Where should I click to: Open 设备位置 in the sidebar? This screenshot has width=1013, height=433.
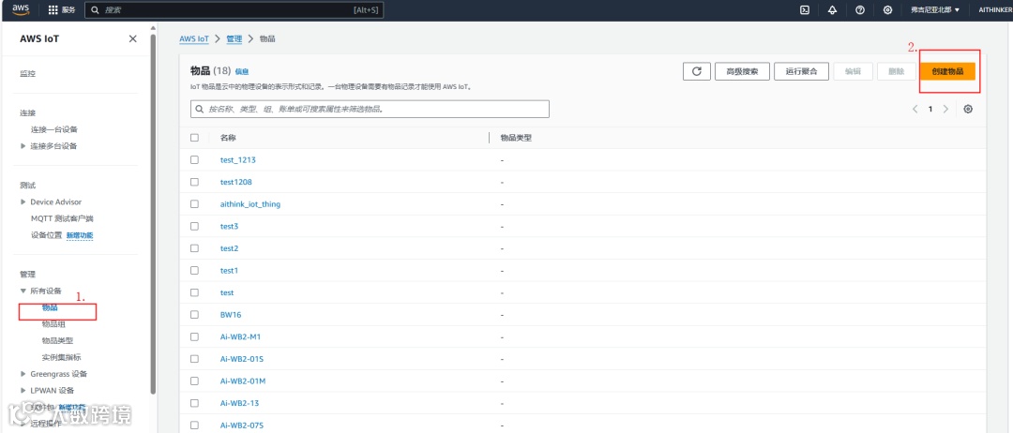46,235
